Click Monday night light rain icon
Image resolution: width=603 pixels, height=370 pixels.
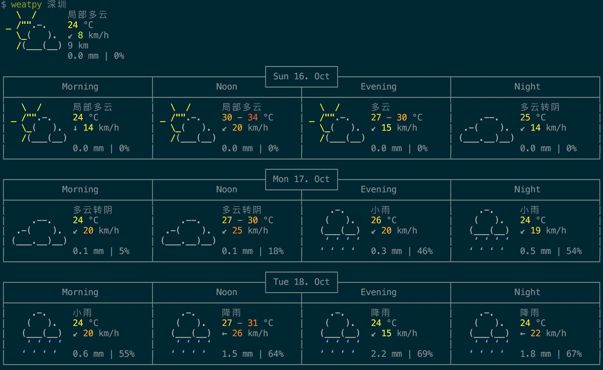point(489,230)
